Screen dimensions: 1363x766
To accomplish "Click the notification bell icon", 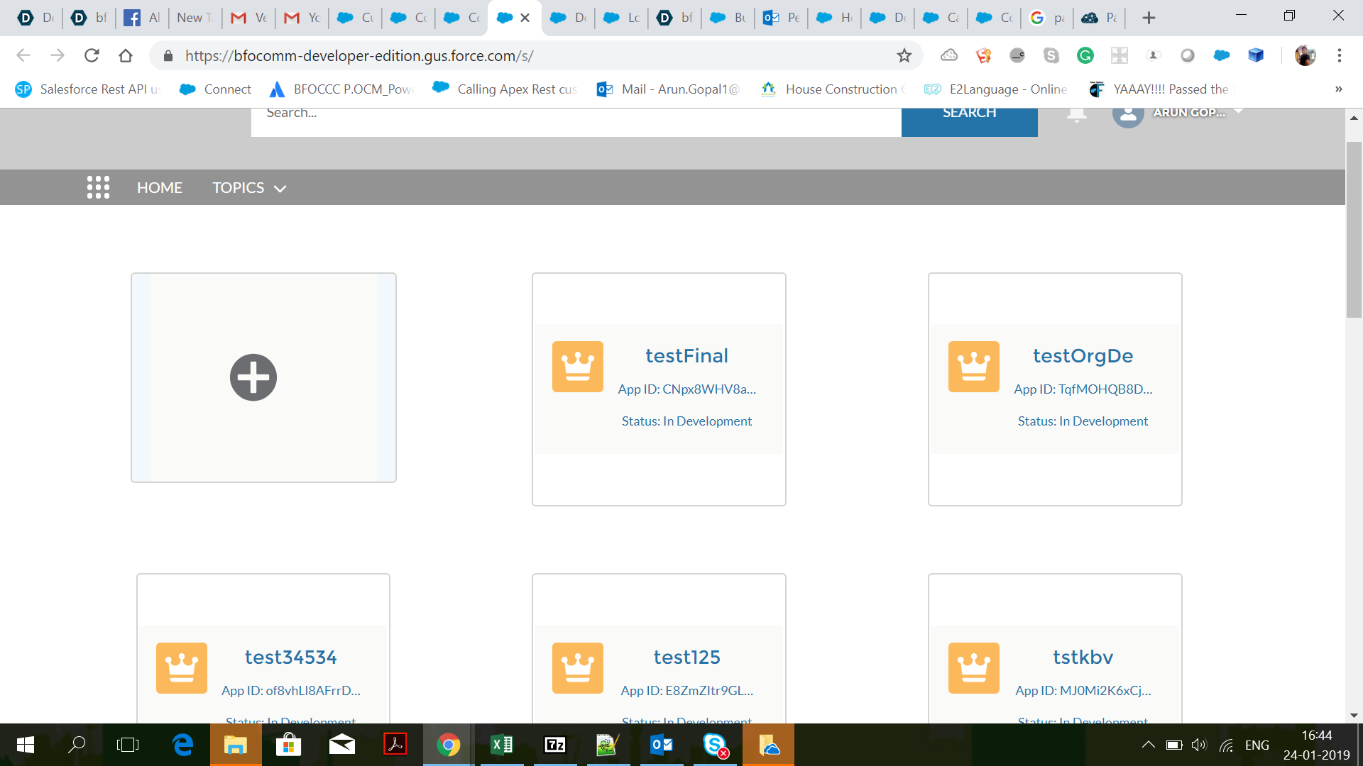I will [x=1076, y=115].
